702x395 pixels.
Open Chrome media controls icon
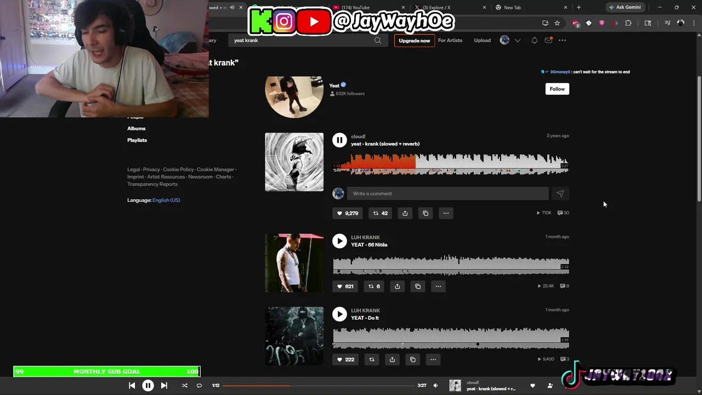click(667, 23)
